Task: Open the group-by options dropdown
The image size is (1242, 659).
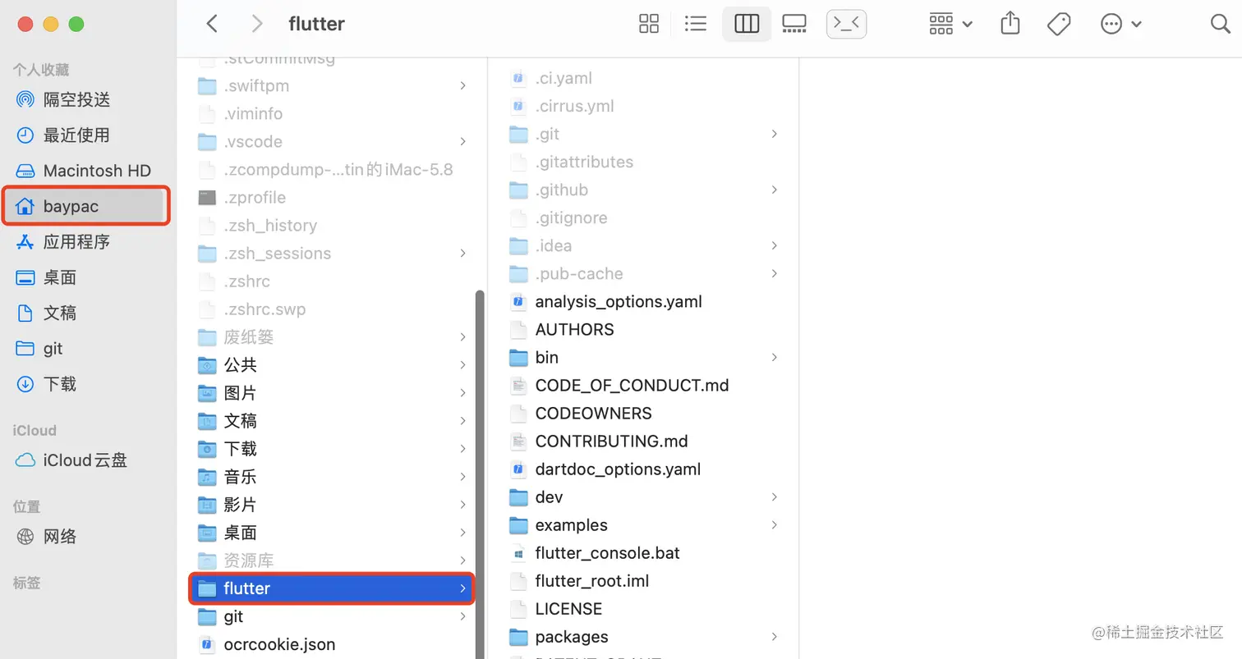Action: coord(950,24)
